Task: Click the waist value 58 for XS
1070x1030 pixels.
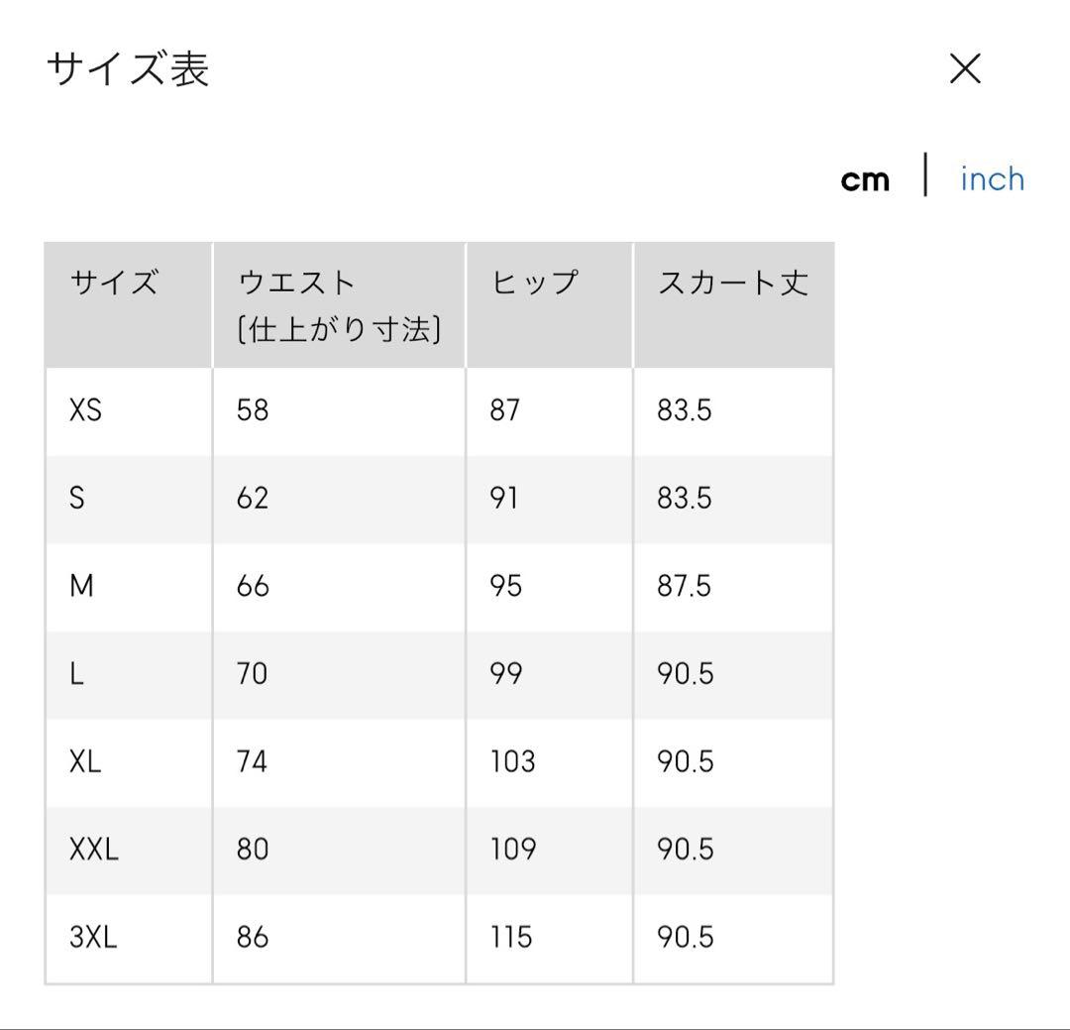Action: click(253, 409)
